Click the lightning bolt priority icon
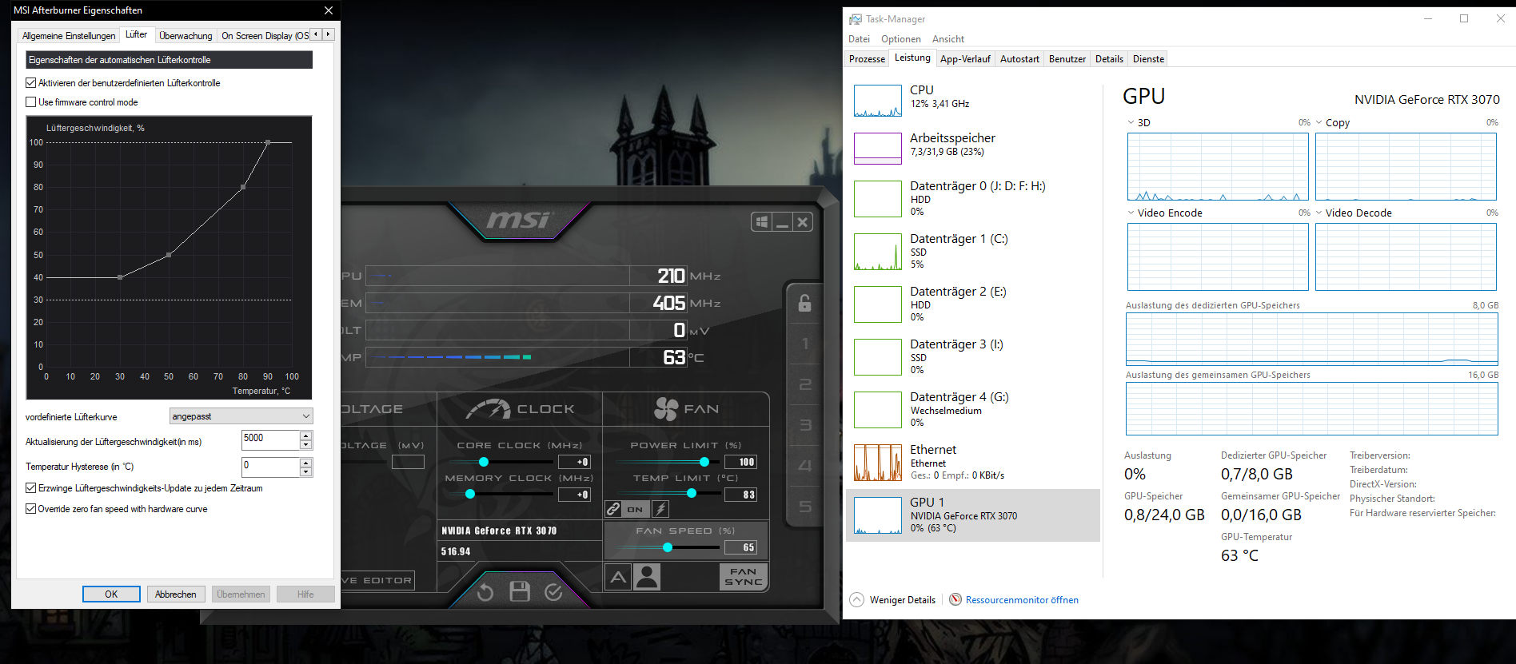 [x=660, y=508]
